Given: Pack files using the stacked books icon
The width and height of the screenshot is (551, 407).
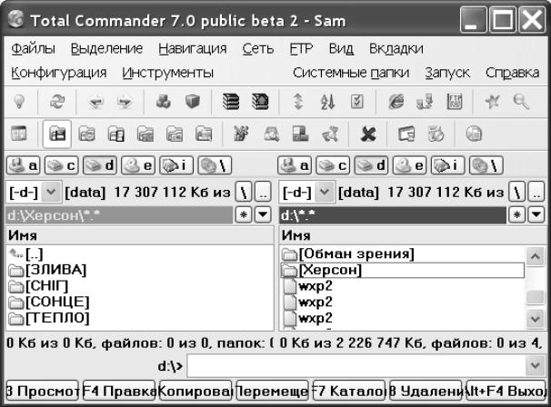Looking at the screenshot, I should (x=231, y=102).
